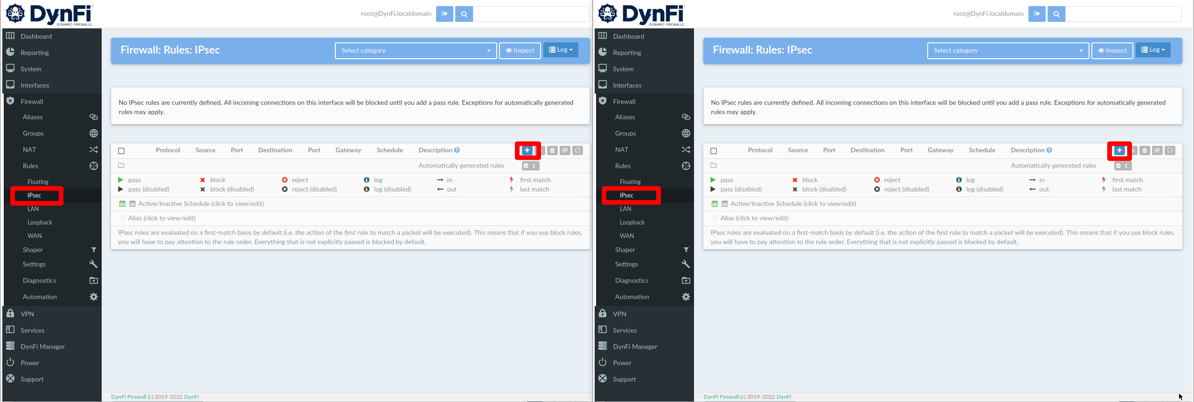Open the Log dropdown in right window
The image size is (1194, 402).
(1153, 50)
